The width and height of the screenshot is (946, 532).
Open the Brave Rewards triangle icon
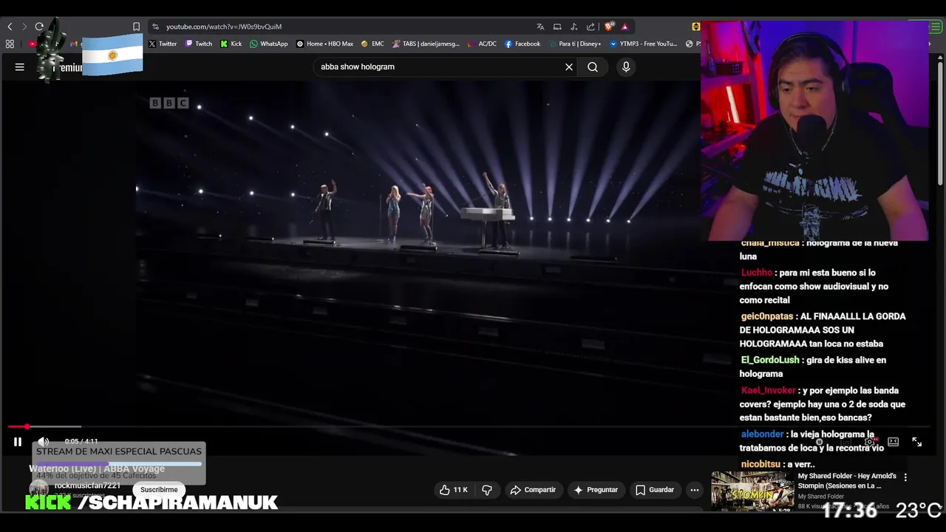pyautogui.click(x=625, y=27)
